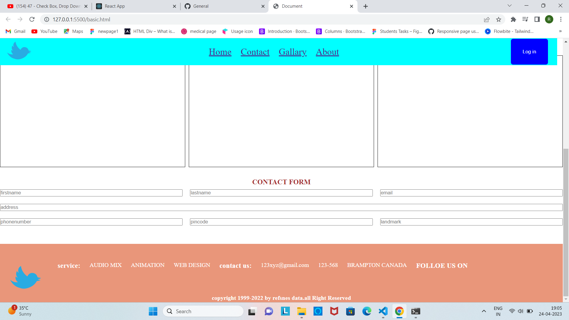569x320 pixels.
Task: Expand the bookmarks overflow chevron
Action: pos(561,31)
